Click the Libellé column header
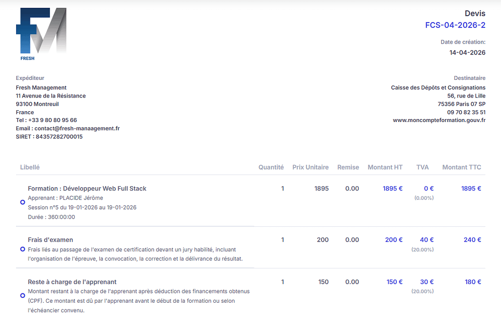Screen dimensions: 501x314 pyautogui.click(x=30, y=167)
